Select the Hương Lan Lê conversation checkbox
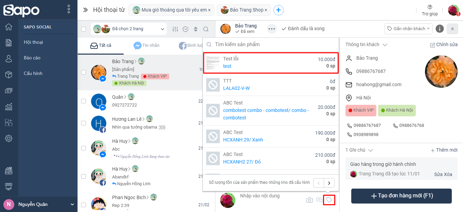463x212 pixels. 84,123
